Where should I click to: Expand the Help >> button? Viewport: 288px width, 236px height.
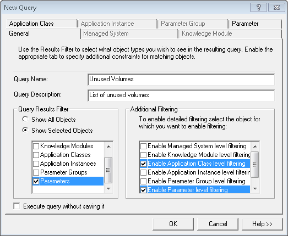click(262, 224)
